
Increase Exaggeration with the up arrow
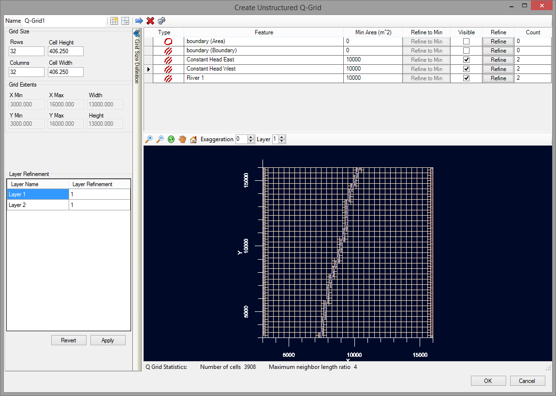coord(250,137)
